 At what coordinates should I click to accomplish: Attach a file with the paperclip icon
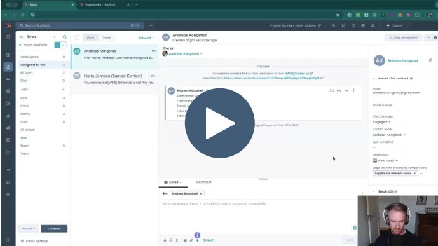[191, 240]
